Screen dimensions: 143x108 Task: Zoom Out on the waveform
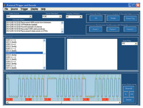132,94
